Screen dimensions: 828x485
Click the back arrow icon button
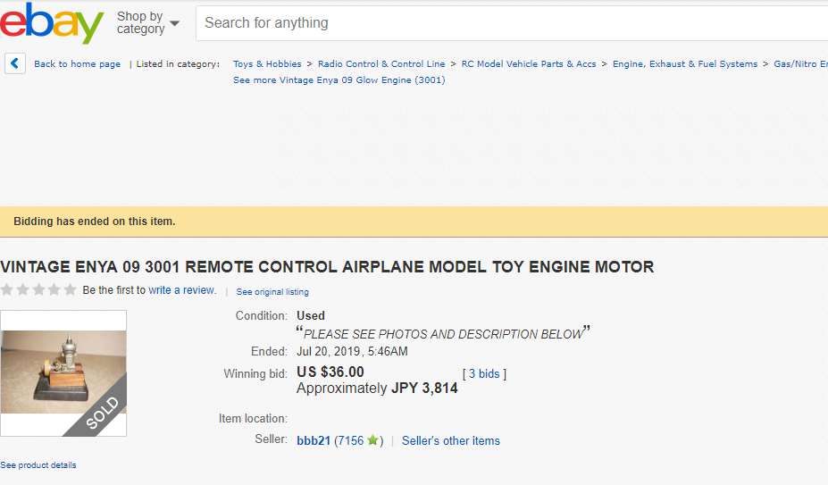(15, 63)
